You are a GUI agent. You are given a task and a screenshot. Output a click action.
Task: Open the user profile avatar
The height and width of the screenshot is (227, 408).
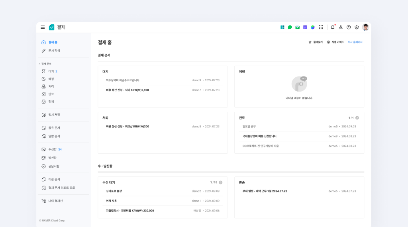(x=366, y=27)
